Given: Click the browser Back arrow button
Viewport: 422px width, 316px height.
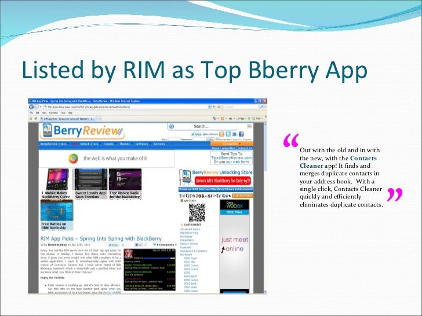Looking at the screenshot, I should (x=31, y=107).
